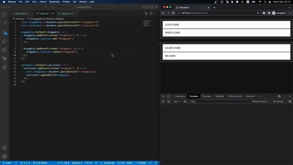Open Bookmarks menu in macOS menu bar
293x165 pixels.
(x=54, y=2)
